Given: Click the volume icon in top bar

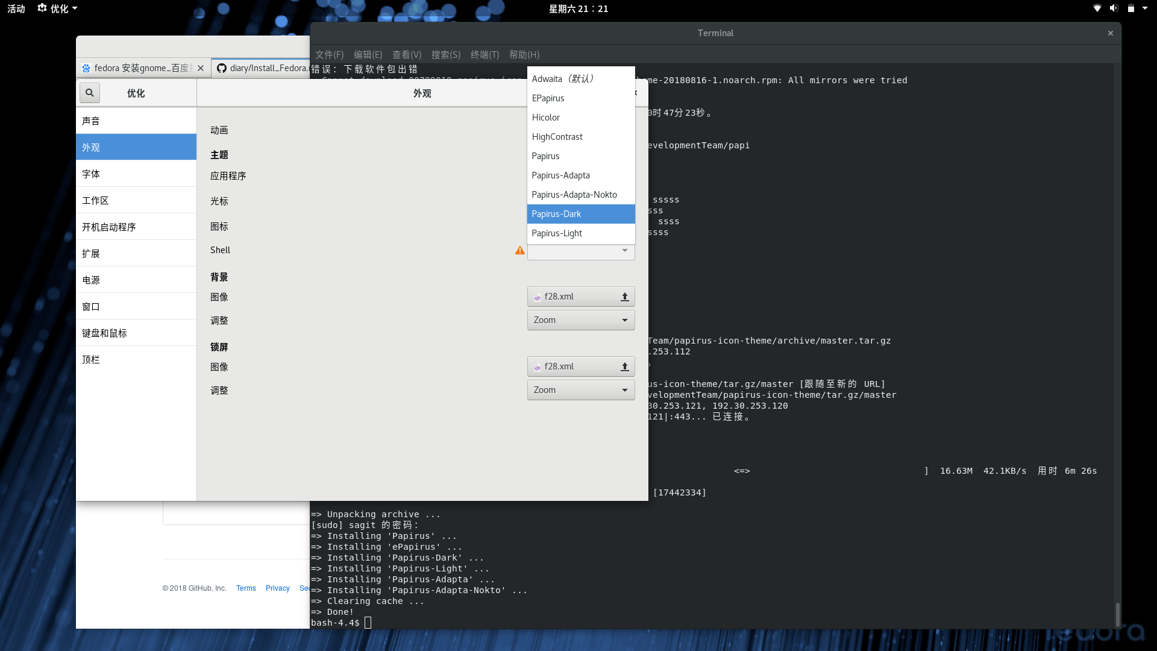Looking at the screenshot, I should tap(1114, 8).
